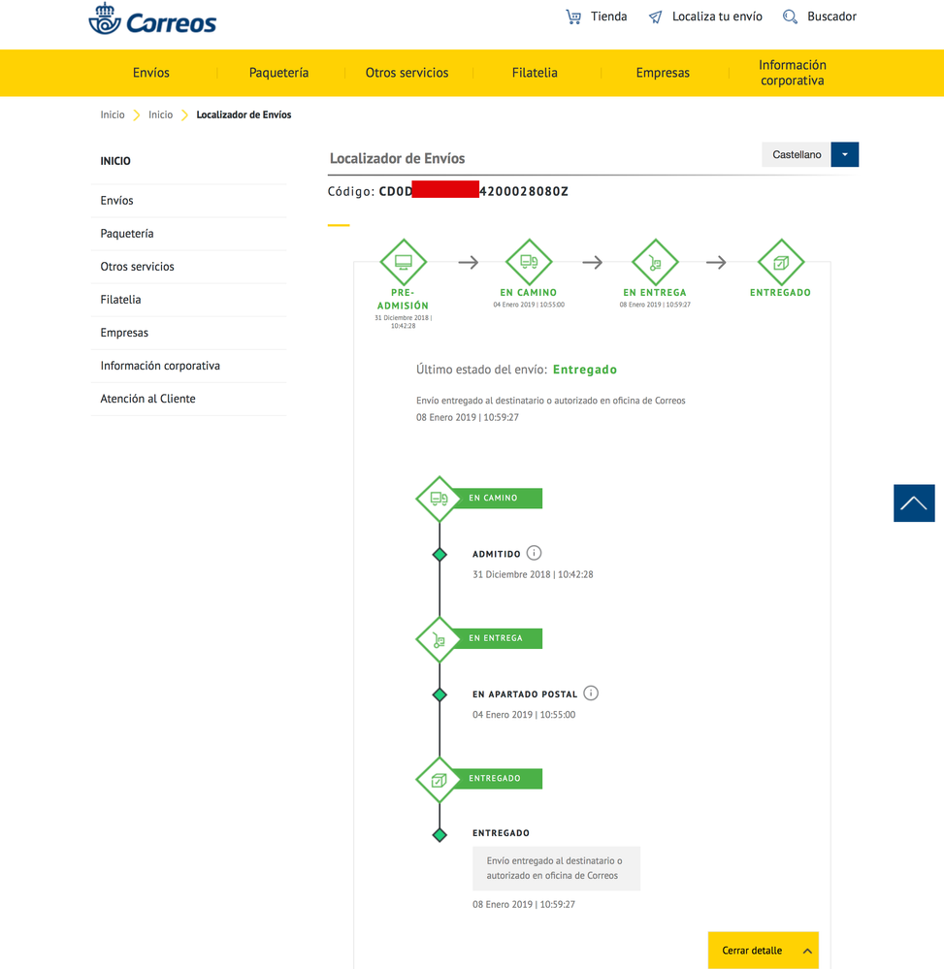This screenshot has width=944, height=969.
Task: Open Información corporativa in the yellow bar
Action: [x=792, y=73]
